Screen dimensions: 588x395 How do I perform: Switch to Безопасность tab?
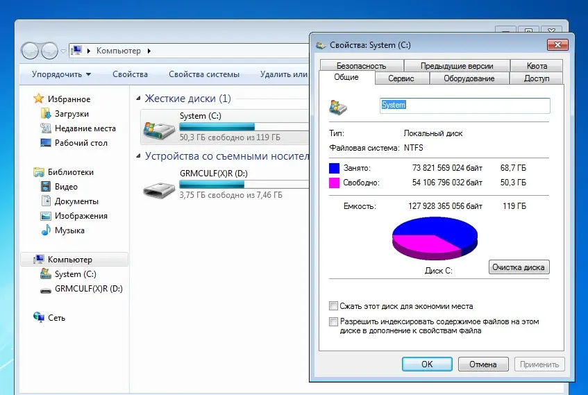click(x=362, y=66)
